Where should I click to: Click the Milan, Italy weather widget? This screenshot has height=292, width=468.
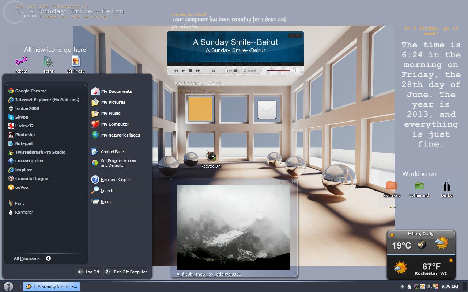tap(421, 242)
